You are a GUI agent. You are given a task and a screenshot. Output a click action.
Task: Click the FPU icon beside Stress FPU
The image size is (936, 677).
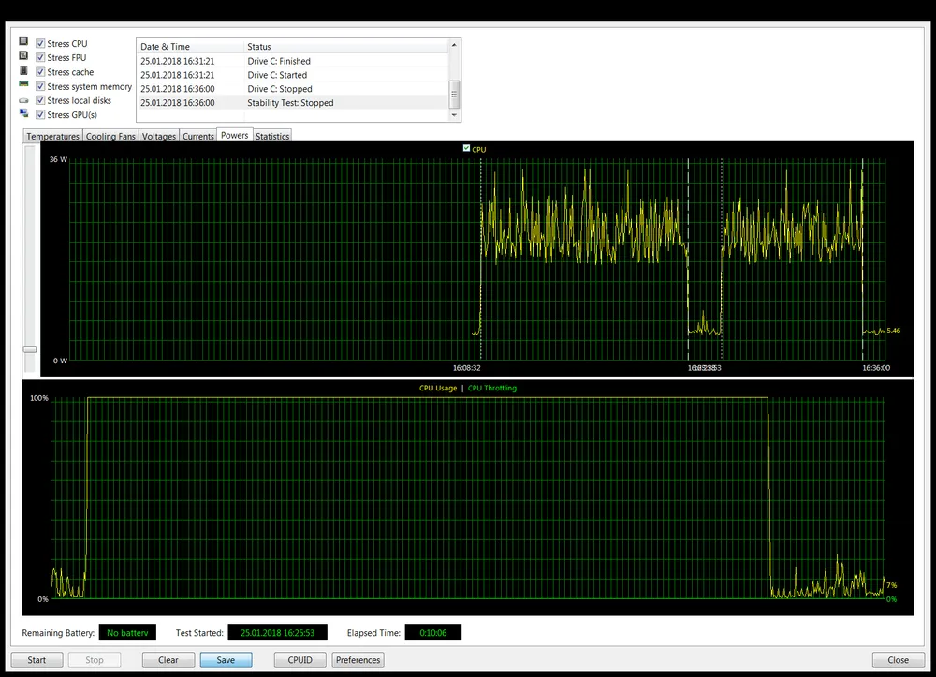[23, 57]
